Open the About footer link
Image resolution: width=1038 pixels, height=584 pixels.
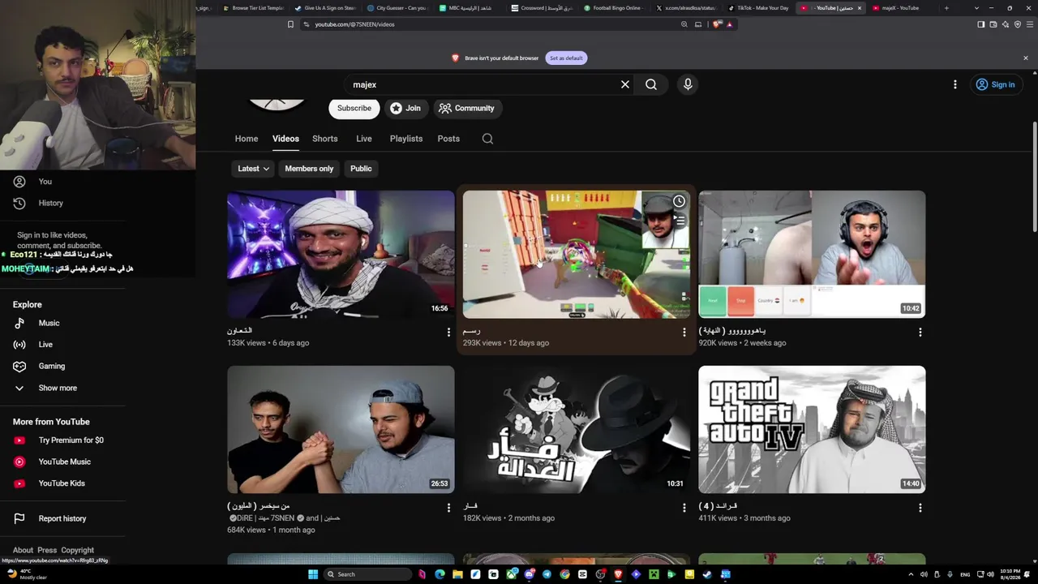pos(23,550)
